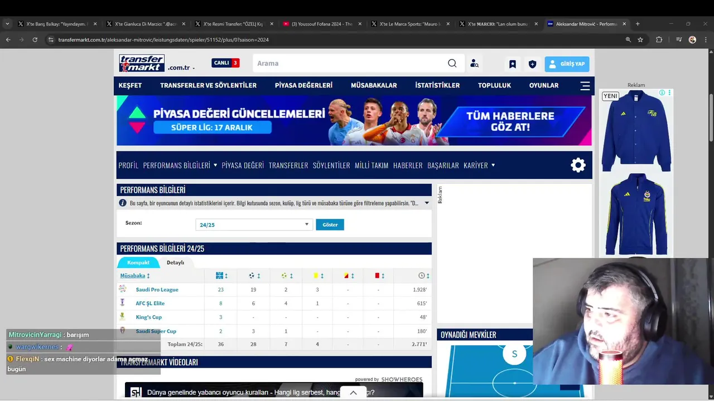The image size is (714, 401).
Task: Select the Kompakt view tab
Action: coord(138,262)
